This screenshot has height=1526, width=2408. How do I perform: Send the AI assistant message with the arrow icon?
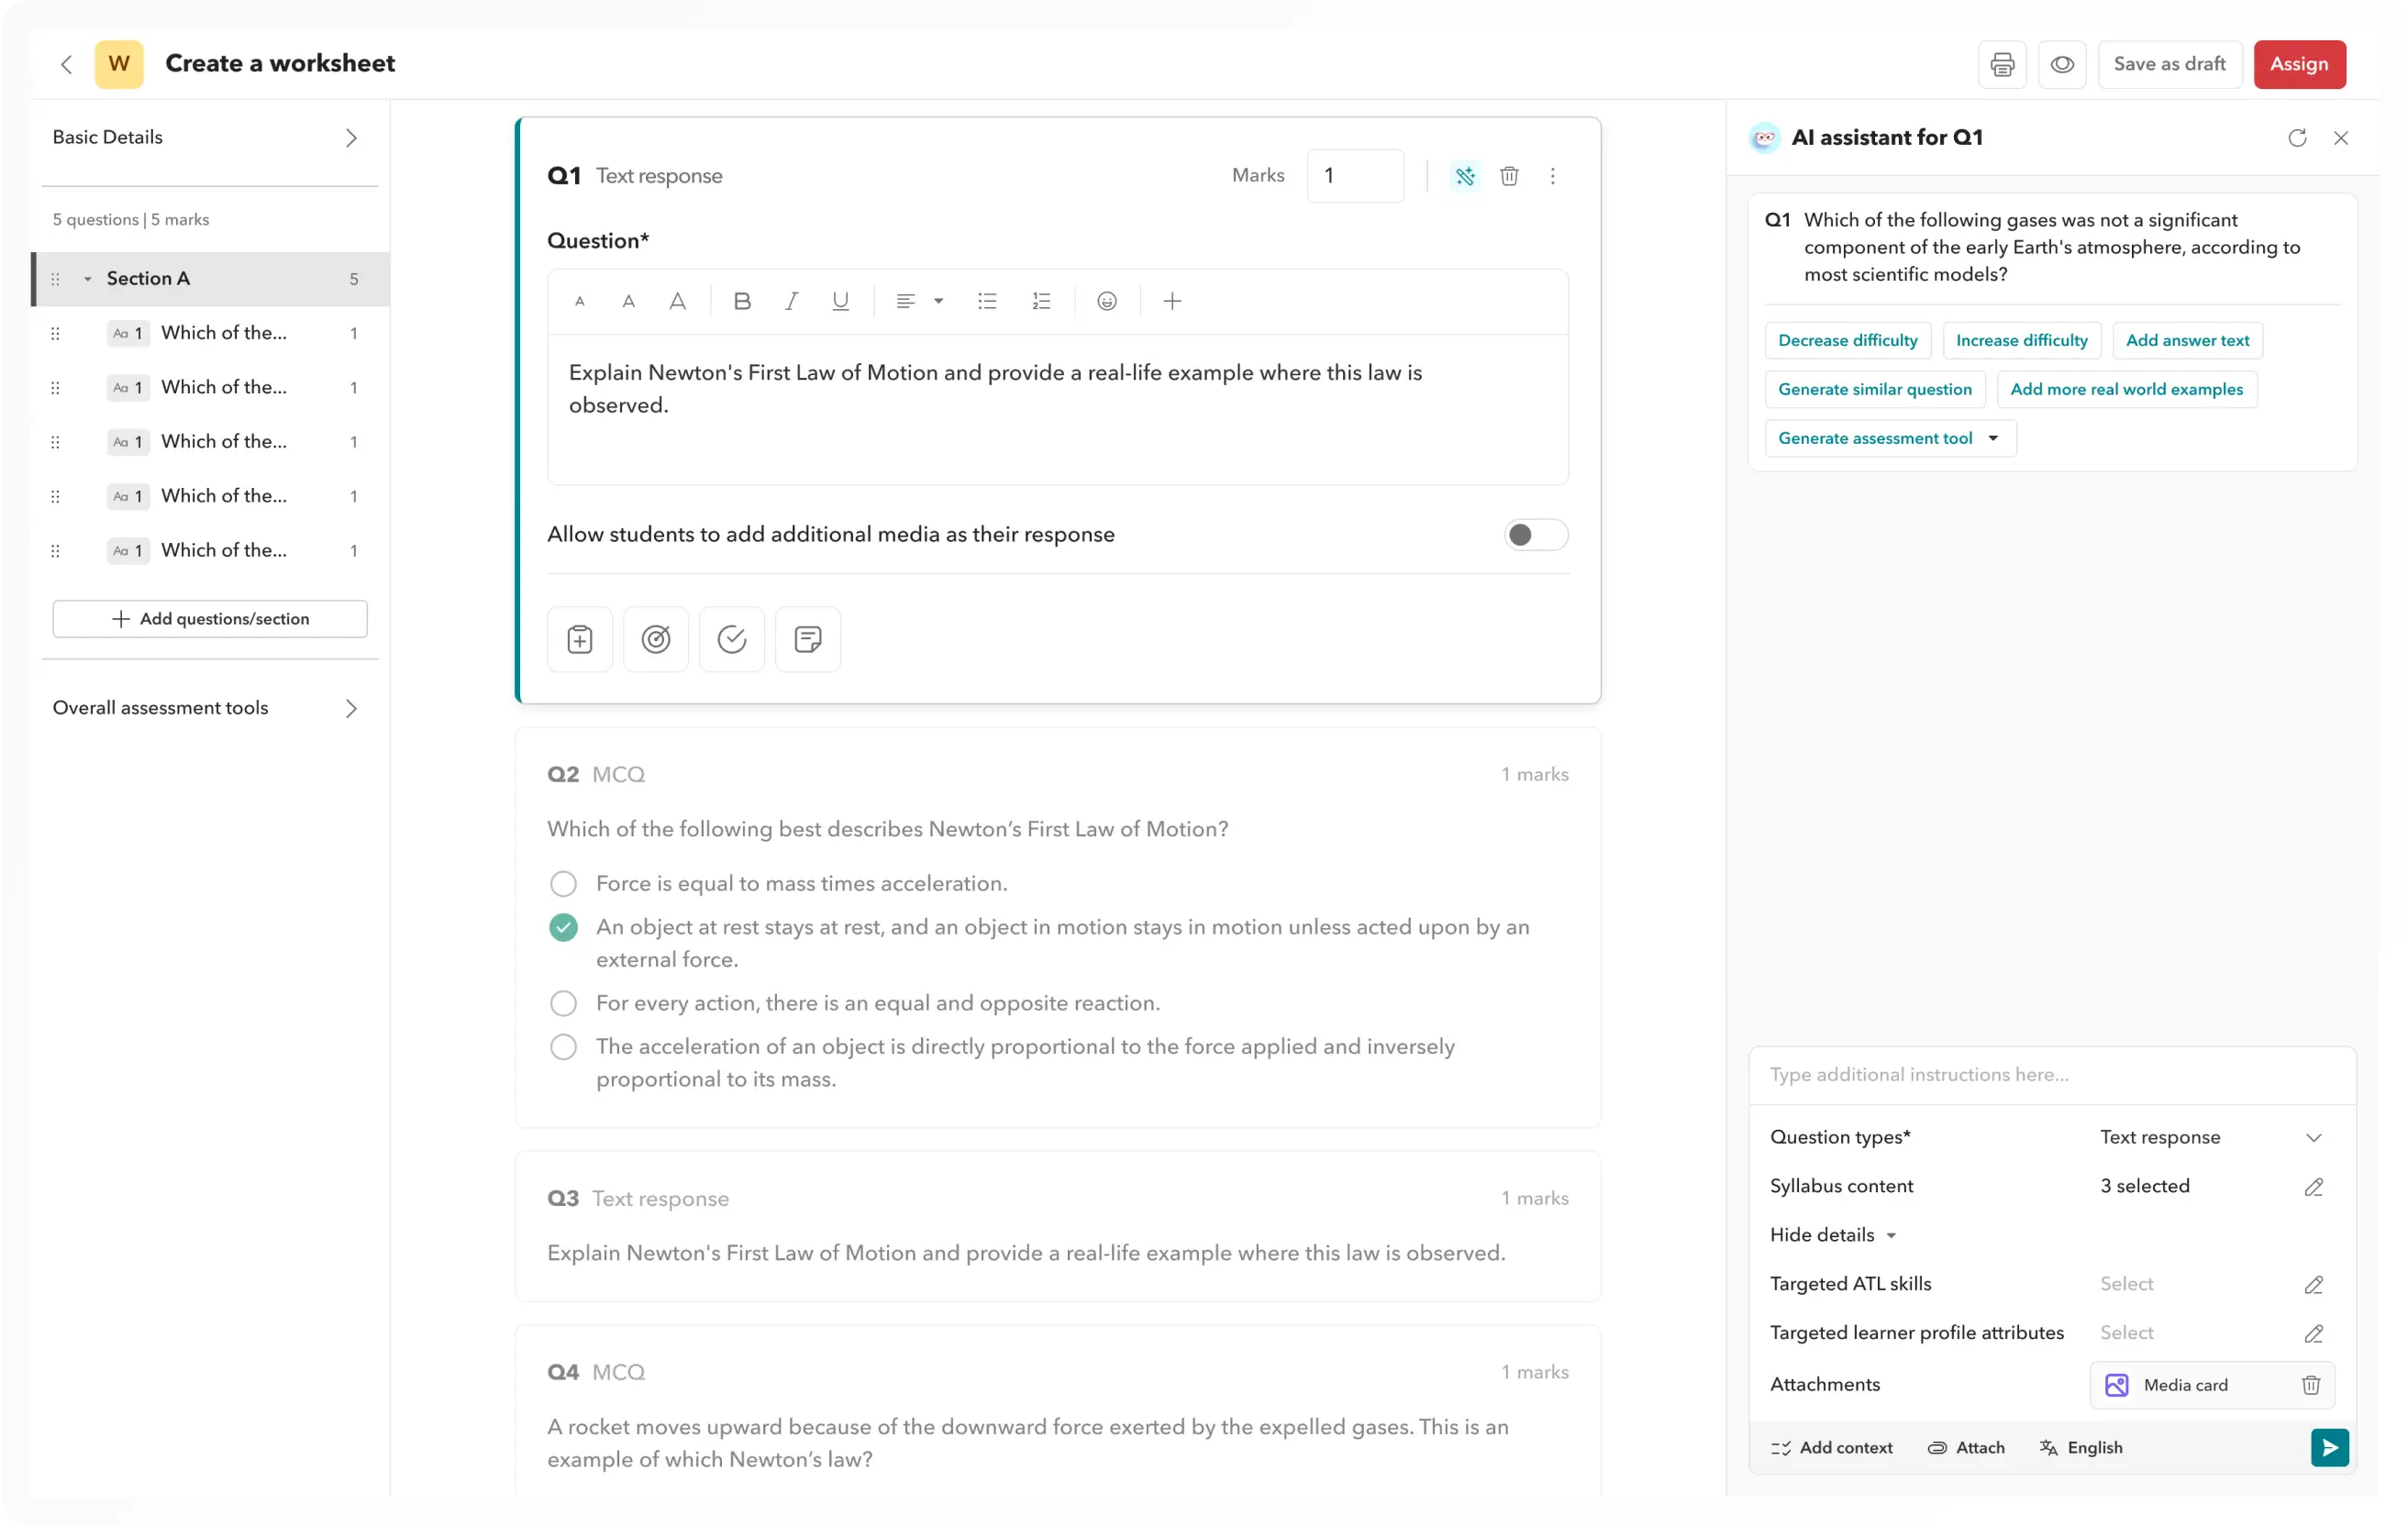pyautogui.click(x=2329, y=1447)
